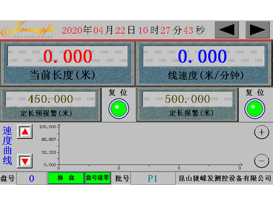
Task: Click the 66.667 axis label
Action: [x=49, y=139]
